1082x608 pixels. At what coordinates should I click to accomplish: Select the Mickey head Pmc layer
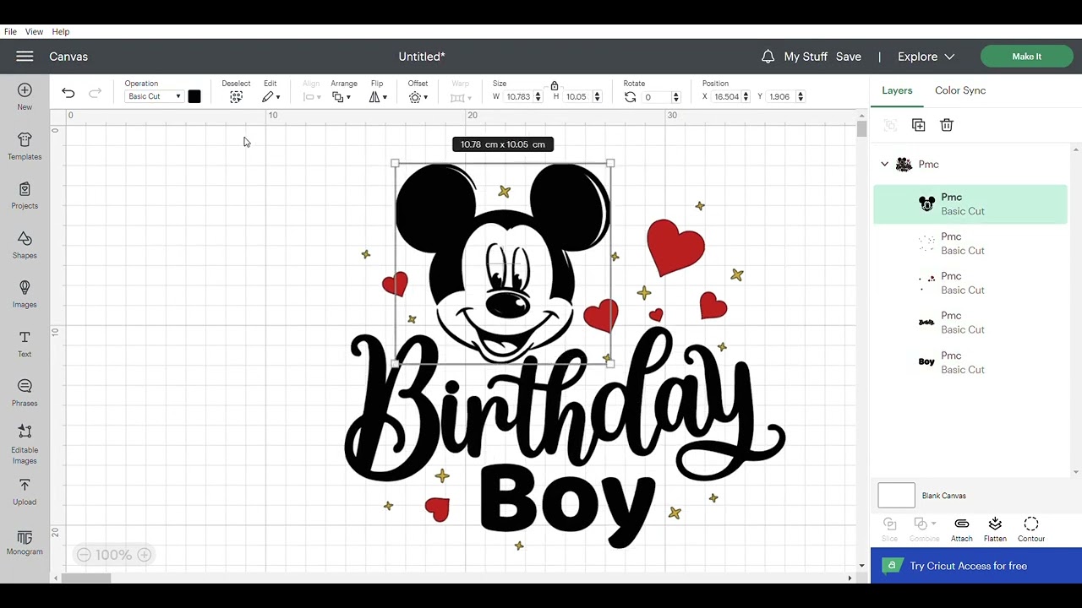[970, 204]
